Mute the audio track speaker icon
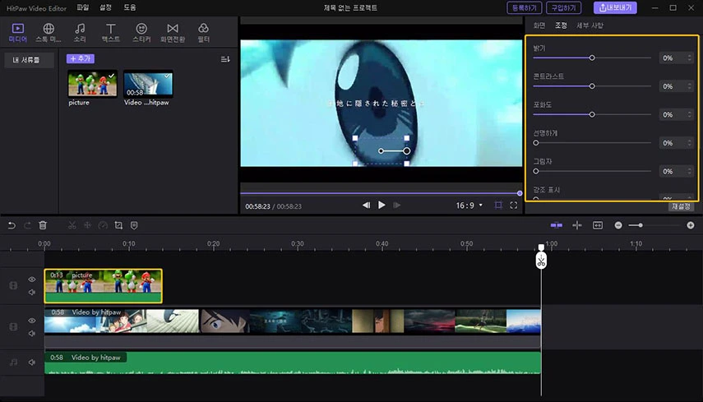The width and height of the screenshot is (703, 402). coord(32,362)
